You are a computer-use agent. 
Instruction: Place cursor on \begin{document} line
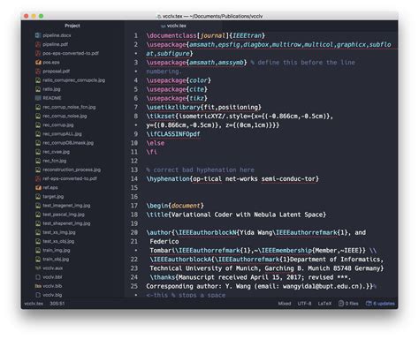point(175,206)
